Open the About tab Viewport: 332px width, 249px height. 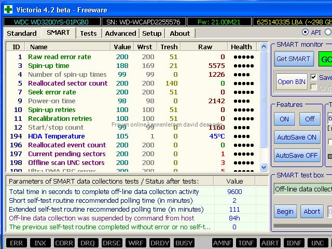[180, 33]
